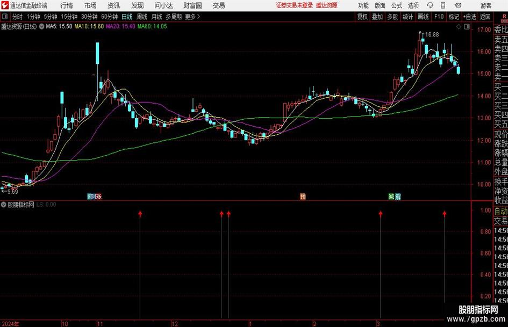Click the orange event marker near January
Screen dimensions: 508x327
tap(303, 196)
